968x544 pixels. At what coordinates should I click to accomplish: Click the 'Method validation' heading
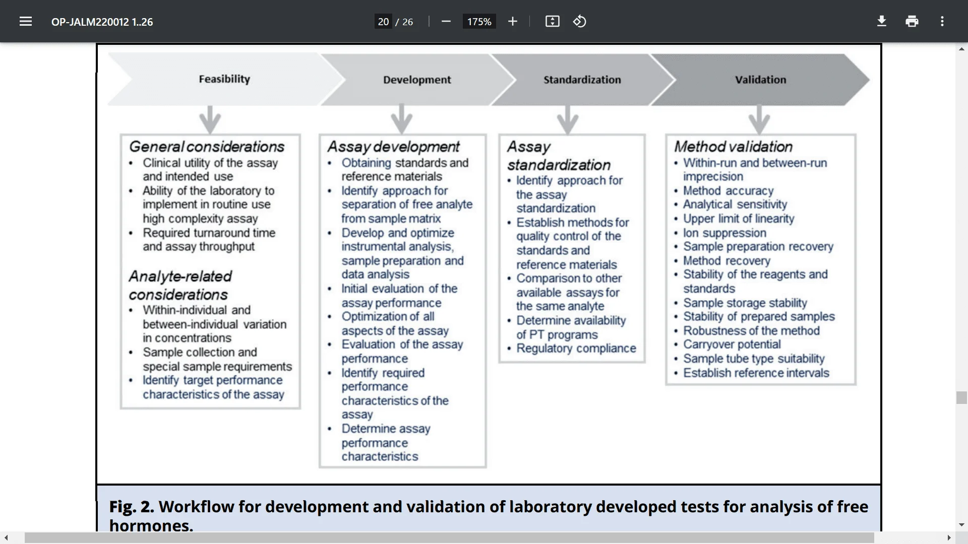pos(734,147)
